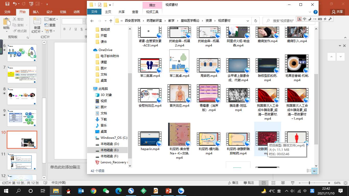The width and height of the screenshot is (349, 196).
Task: Toggle the 备注 notes pane
Action: [x=233, y=183]
